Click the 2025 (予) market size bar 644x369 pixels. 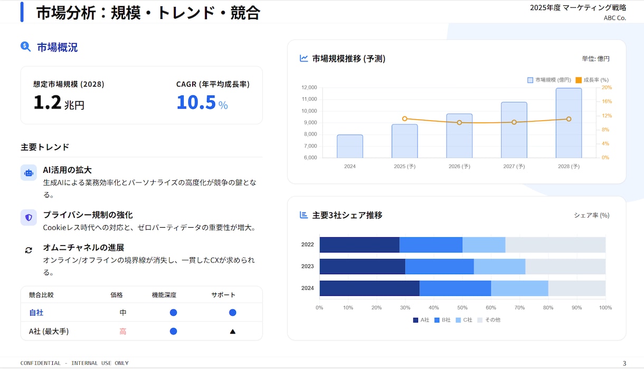coord(404,141)
